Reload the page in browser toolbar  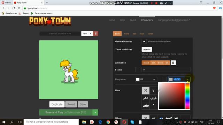click(14, 8)
